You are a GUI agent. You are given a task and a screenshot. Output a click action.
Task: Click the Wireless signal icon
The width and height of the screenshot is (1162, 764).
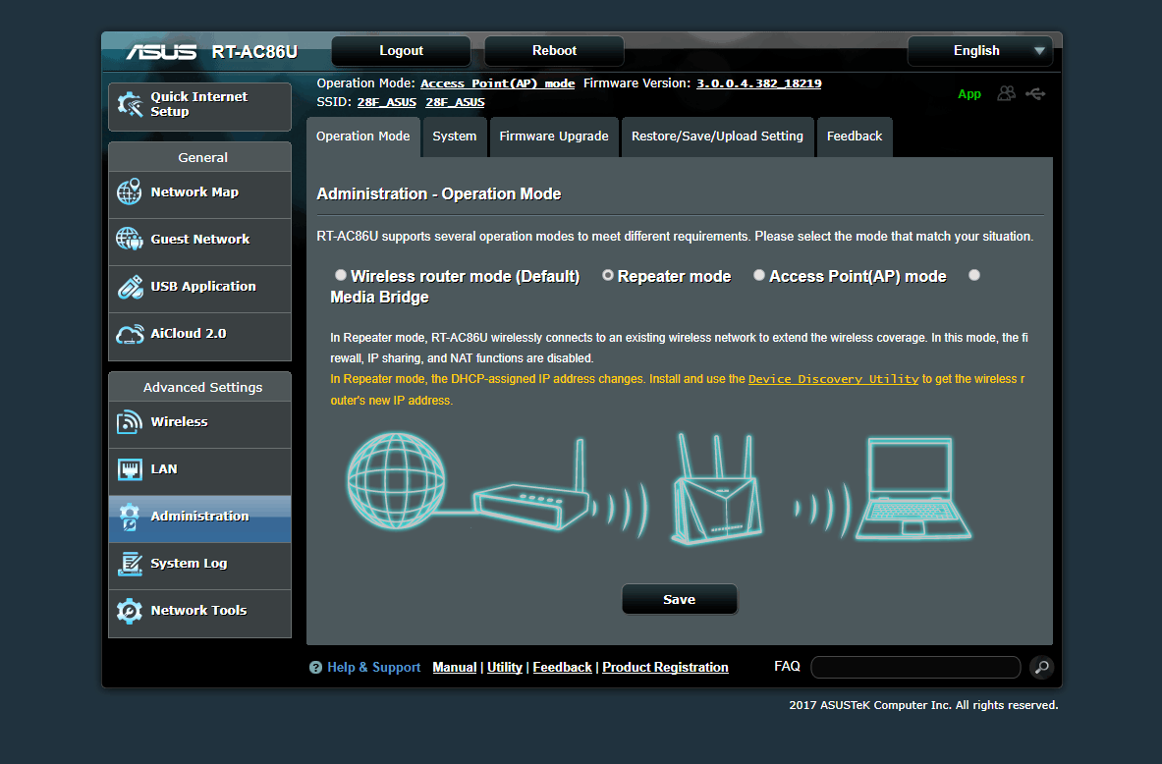coord(129,421)
